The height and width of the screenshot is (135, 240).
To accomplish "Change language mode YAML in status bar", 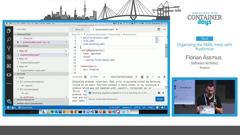I will [x=150, y=108].
